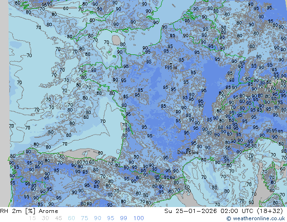Select the 90 legend value

97,218
